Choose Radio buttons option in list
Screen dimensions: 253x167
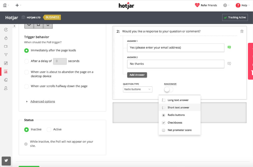click(x=180, y=115)
